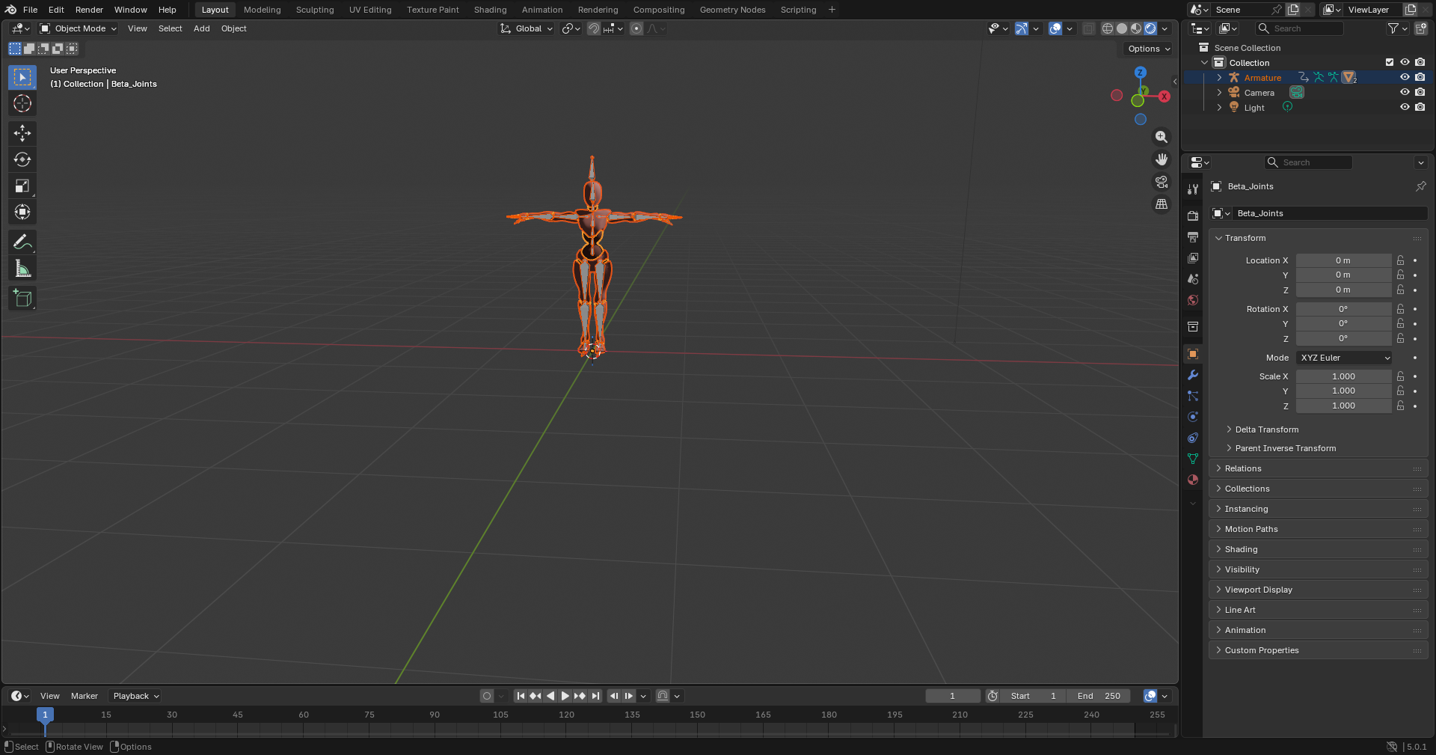The width and height of the screenshot is (1436, 755).
Task: Select the Transform tool
Action: point(22,212)
